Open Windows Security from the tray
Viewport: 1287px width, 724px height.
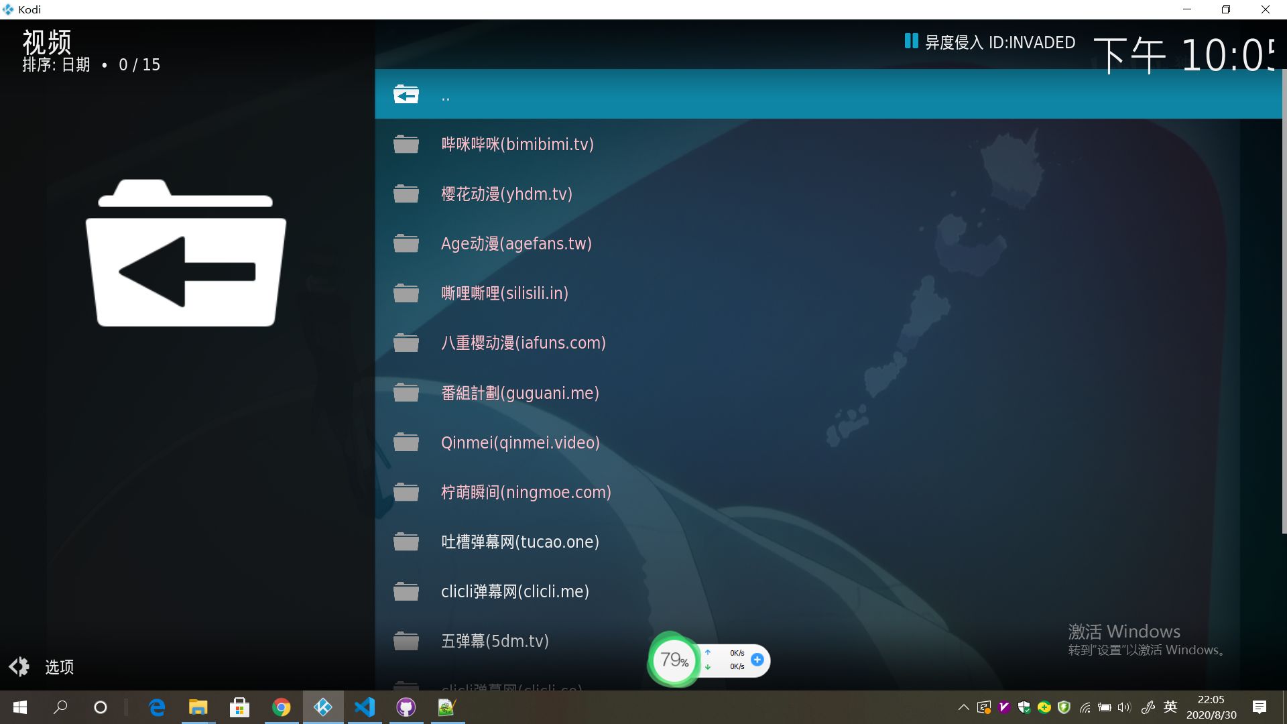click(1024, 707)
